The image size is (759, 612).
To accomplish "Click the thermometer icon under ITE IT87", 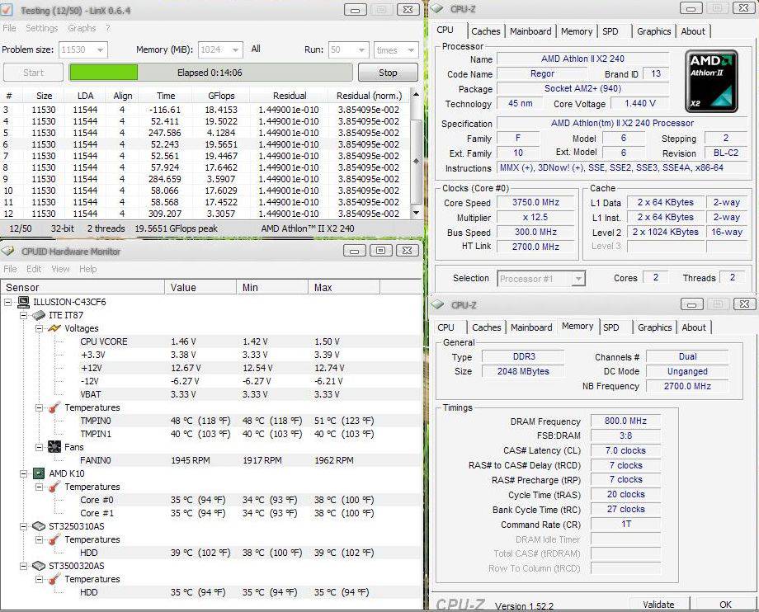I will [54, 407].
